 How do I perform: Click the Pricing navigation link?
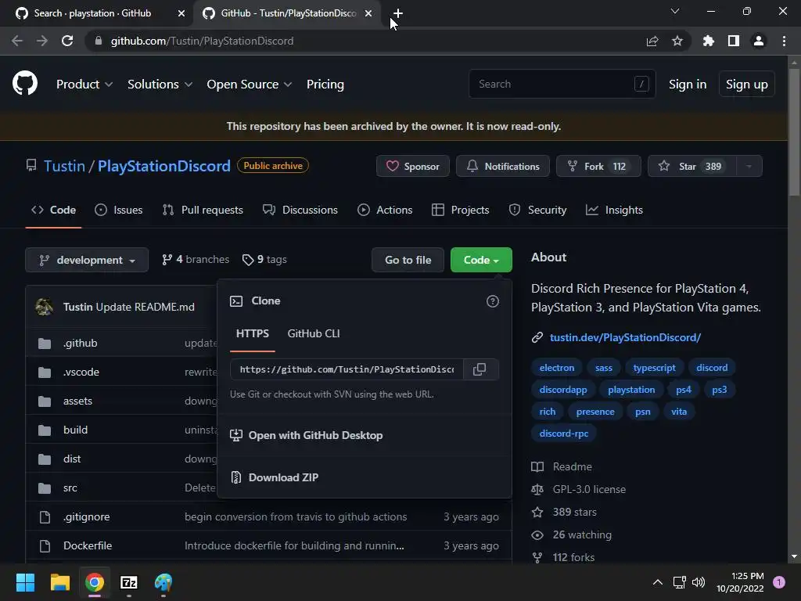coord(325,85)
